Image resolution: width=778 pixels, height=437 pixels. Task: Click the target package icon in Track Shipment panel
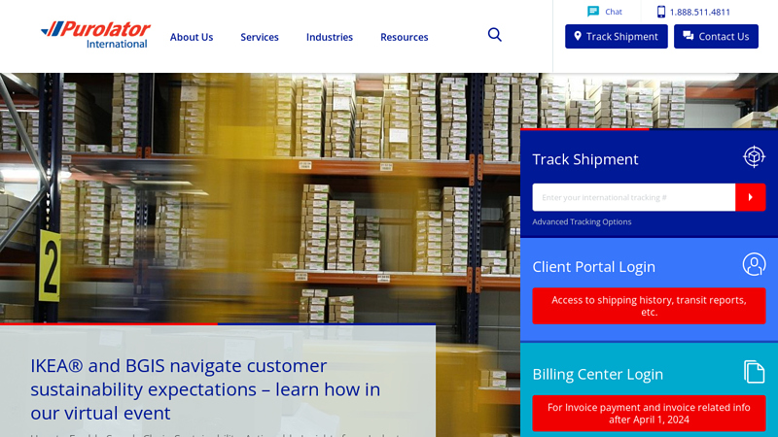[x=754, y=157]
